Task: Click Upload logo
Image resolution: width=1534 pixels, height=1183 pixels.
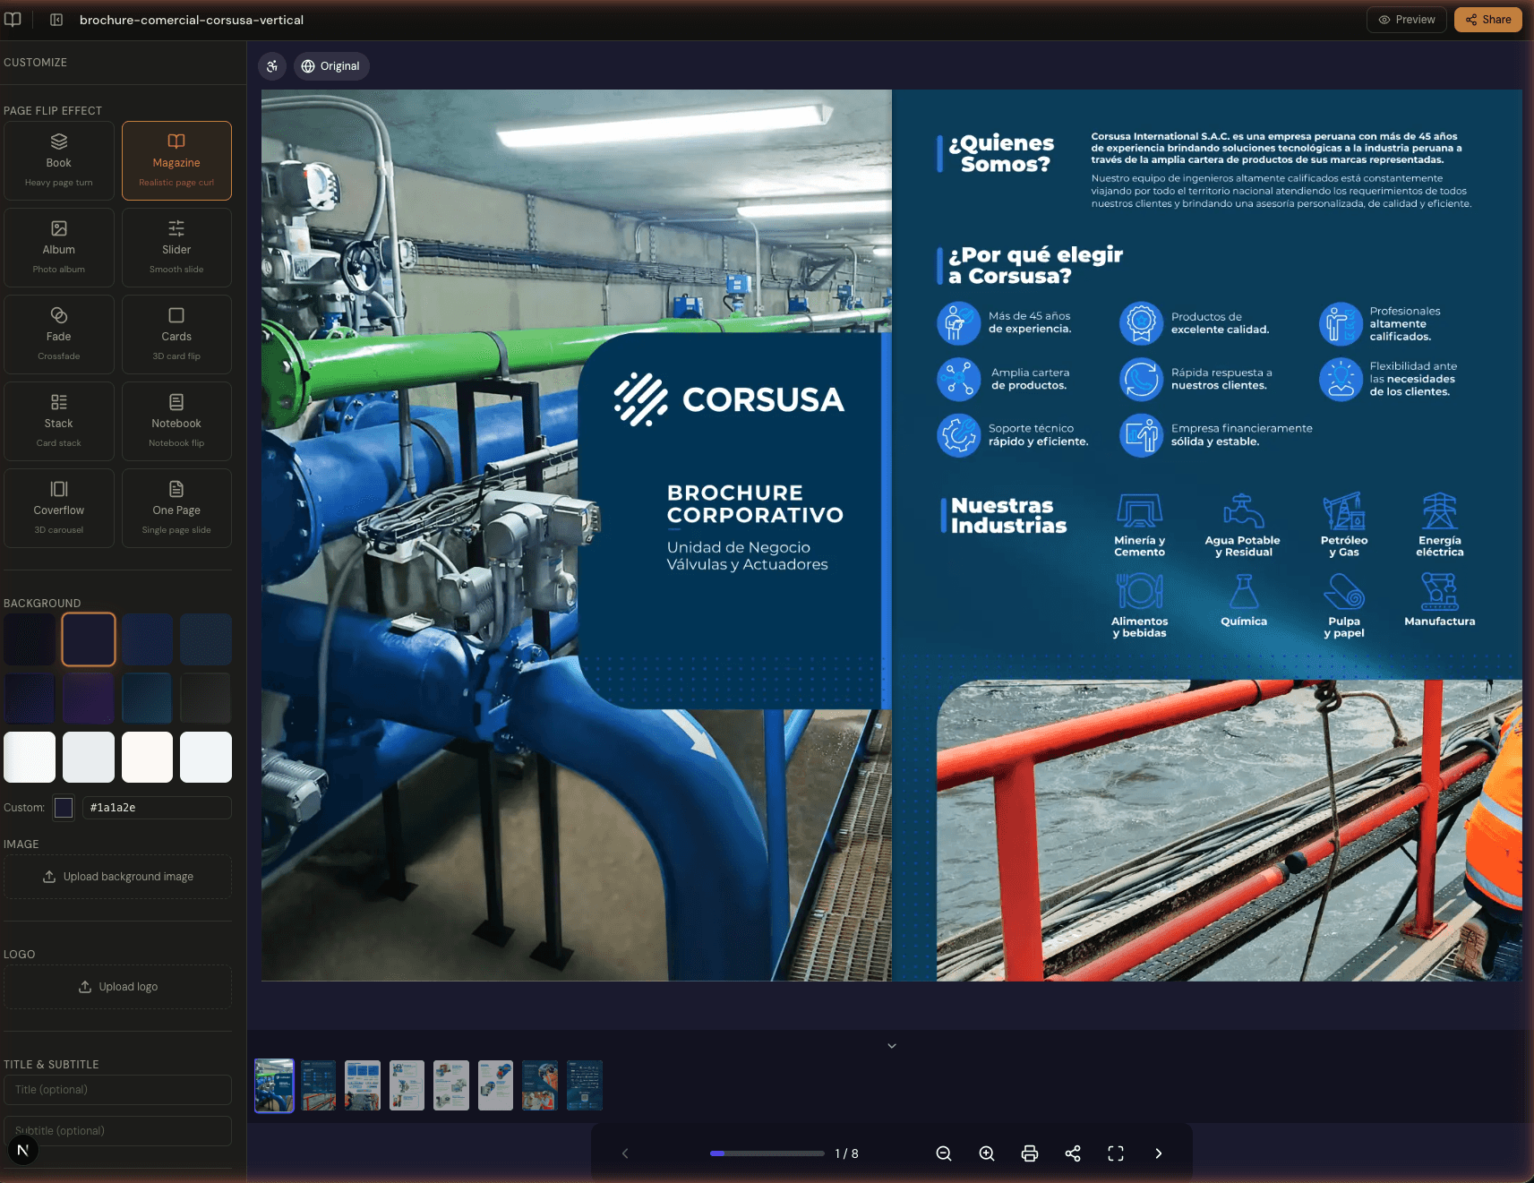Action: pyautogui.click(x=117, y=986)
